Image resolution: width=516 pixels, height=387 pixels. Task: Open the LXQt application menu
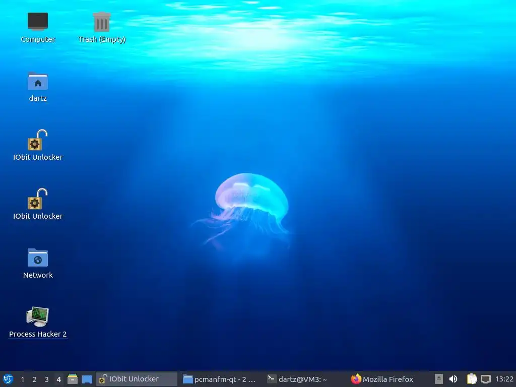pyautogui.click(x=8, y=379)
